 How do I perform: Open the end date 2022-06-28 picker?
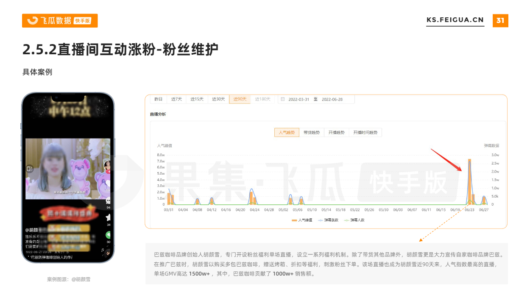click(x=332, y=99)
